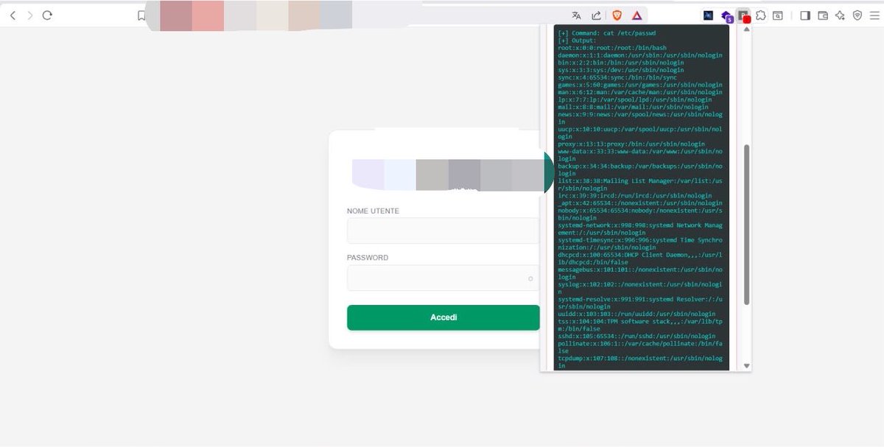Screen dimensions: 884x447
Task: Click the popup scrollbar down arrow
Action: point(746,365)
